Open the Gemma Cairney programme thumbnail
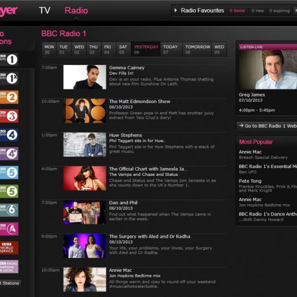The image size is (297, 297). (x=84, y=77)
